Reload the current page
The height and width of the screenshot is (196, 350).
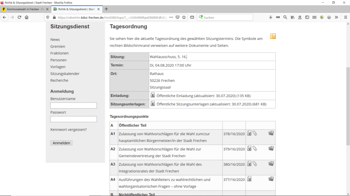coord(19,17)
